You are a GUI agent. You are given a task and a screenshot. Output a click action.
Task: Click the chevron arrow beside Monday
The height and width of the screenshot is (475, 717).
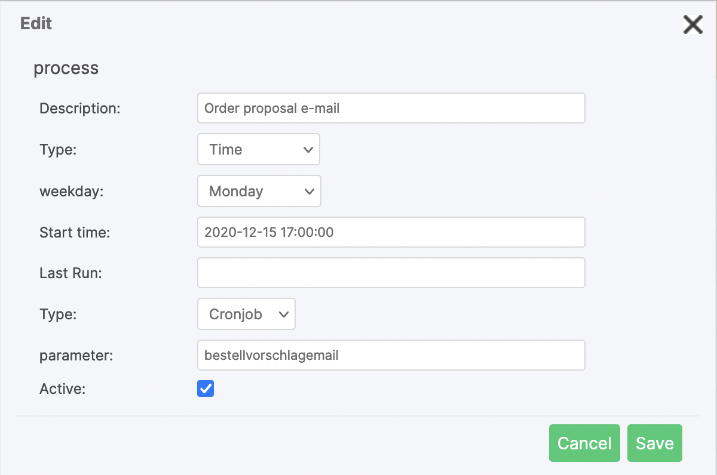(309, 191)
